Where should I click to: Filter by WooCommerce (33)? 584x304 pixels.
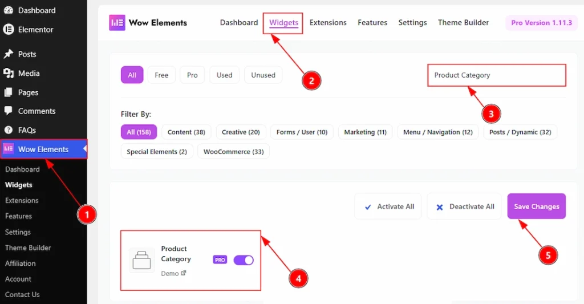click(x=233, y=151)
